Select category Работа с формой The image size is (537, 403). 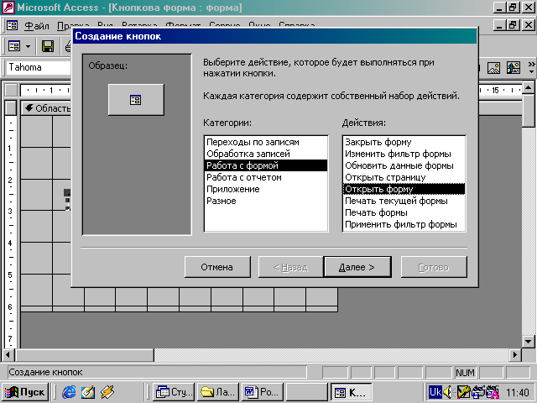266,165
